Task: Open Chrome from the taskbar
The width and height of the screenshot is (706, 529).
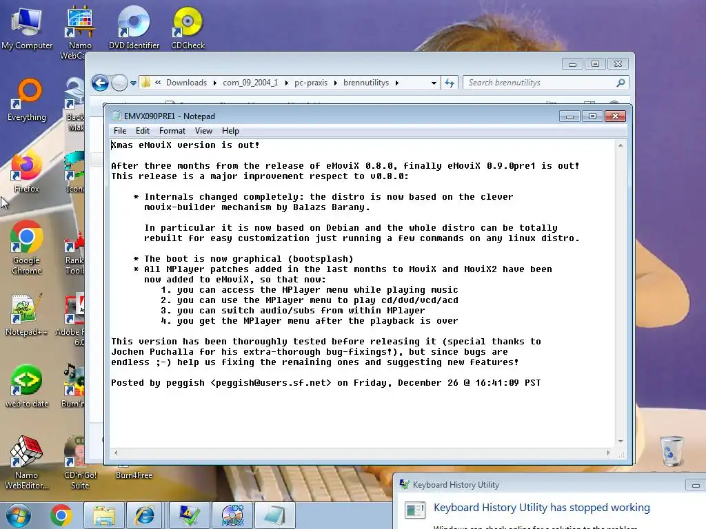Action: tap(61, 515)
